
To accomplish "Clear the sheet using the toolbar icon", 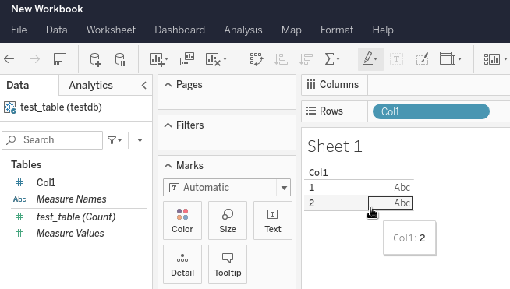I will 213,59.
